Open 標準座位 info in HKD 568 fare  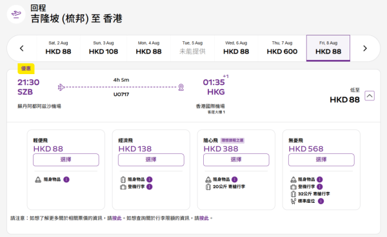(x=321, y=202)
